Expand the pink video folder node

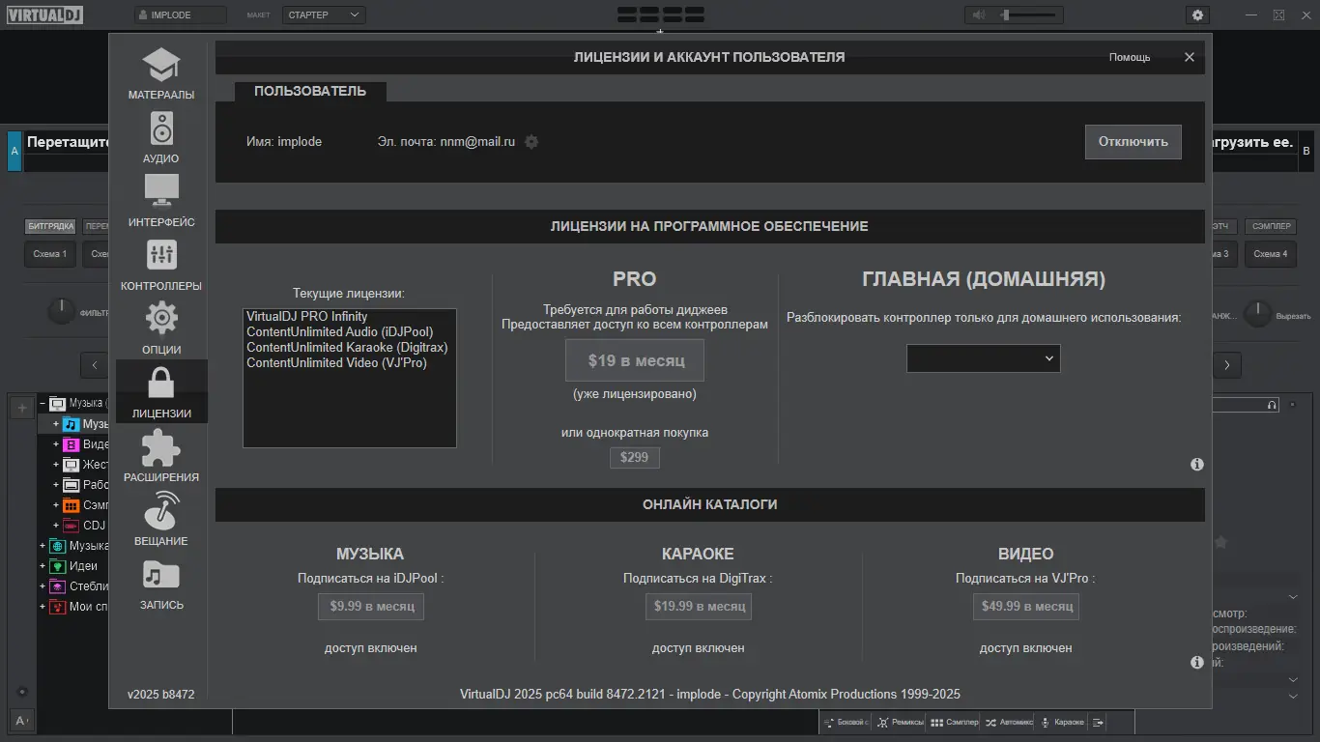[x=56, y=444]
